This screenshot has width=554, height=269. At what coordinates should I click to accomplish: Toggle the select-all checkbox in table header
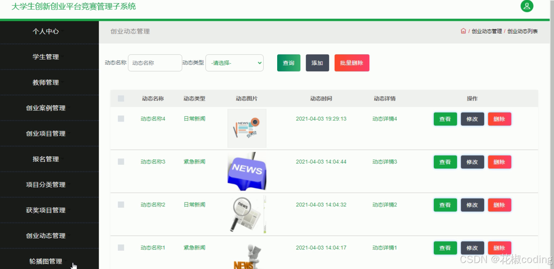(121, 98)
